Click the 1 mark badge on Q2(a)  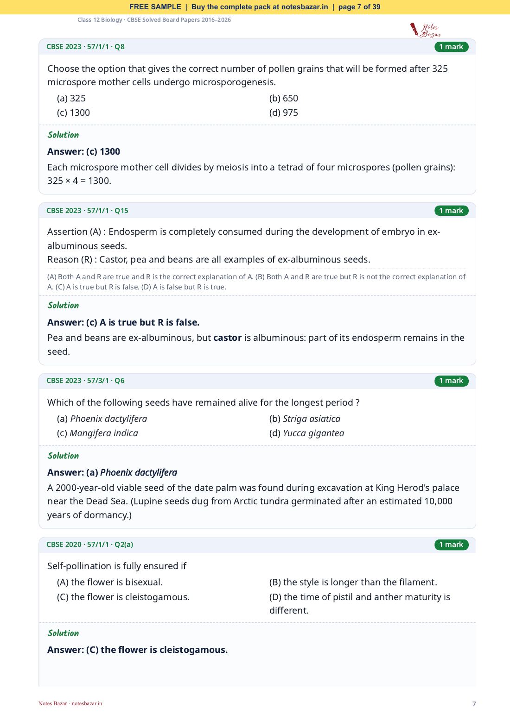click(x=451, y=545)
